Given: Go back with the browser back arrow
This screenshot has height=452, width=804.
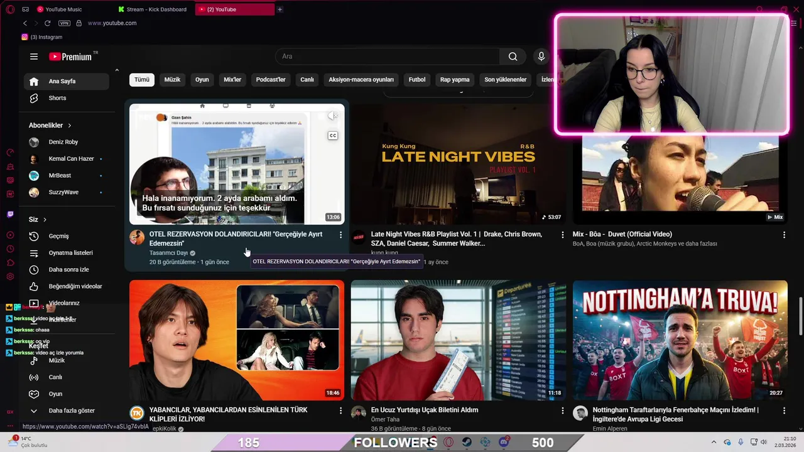Looking at the screenshot, I should coord(25,23).
